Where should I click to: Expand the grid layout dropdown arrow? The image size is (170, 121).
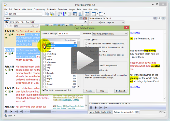click(97, 14)
